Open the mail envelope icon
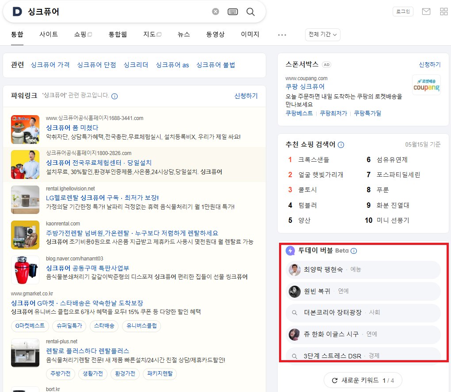 (x=426, y=12)
